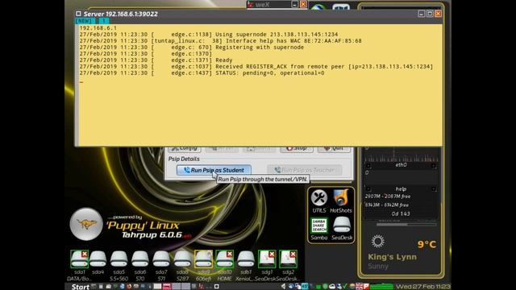The height and width of the screenshot is (290, 516).
Task: Click the taskbar clock showing Wed 27 Feb
Action: click(x=422, y=287)
